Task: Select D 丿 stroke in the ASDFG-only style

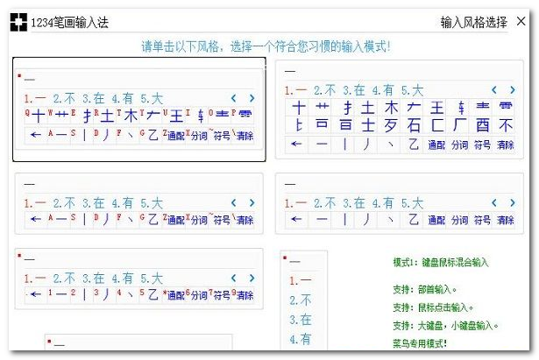Action: click(105, 220)
